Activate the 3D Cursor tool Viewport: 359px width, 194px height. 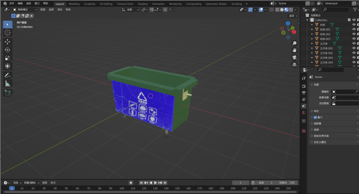(x=7, y=33)
